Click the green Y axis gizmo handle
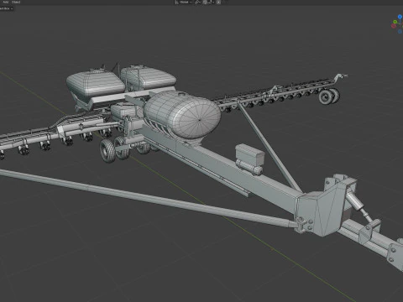The image size is (403, 302). (x=395, y=22)
